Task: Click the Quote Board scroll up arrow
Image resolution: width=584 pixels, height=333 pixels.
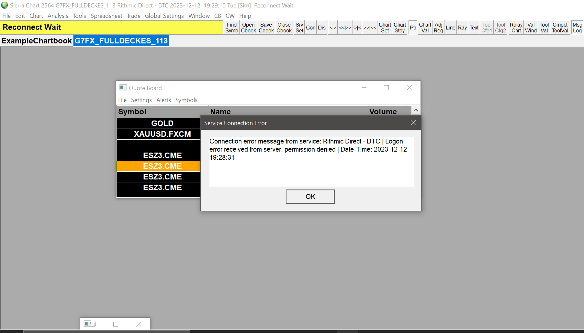Action: 416,110
